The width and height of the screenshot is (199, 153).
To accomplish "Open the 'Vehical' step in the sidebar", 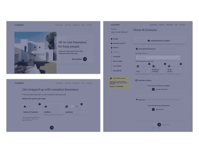I will (115, 48).
